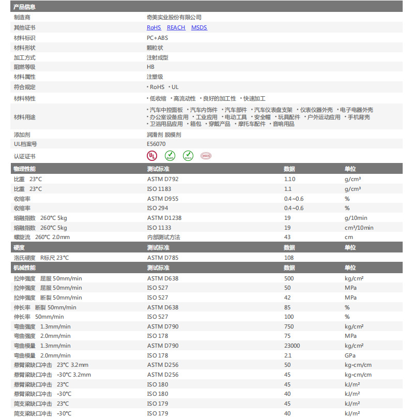Select the 物理性能 section header

[x=24, y=169]
